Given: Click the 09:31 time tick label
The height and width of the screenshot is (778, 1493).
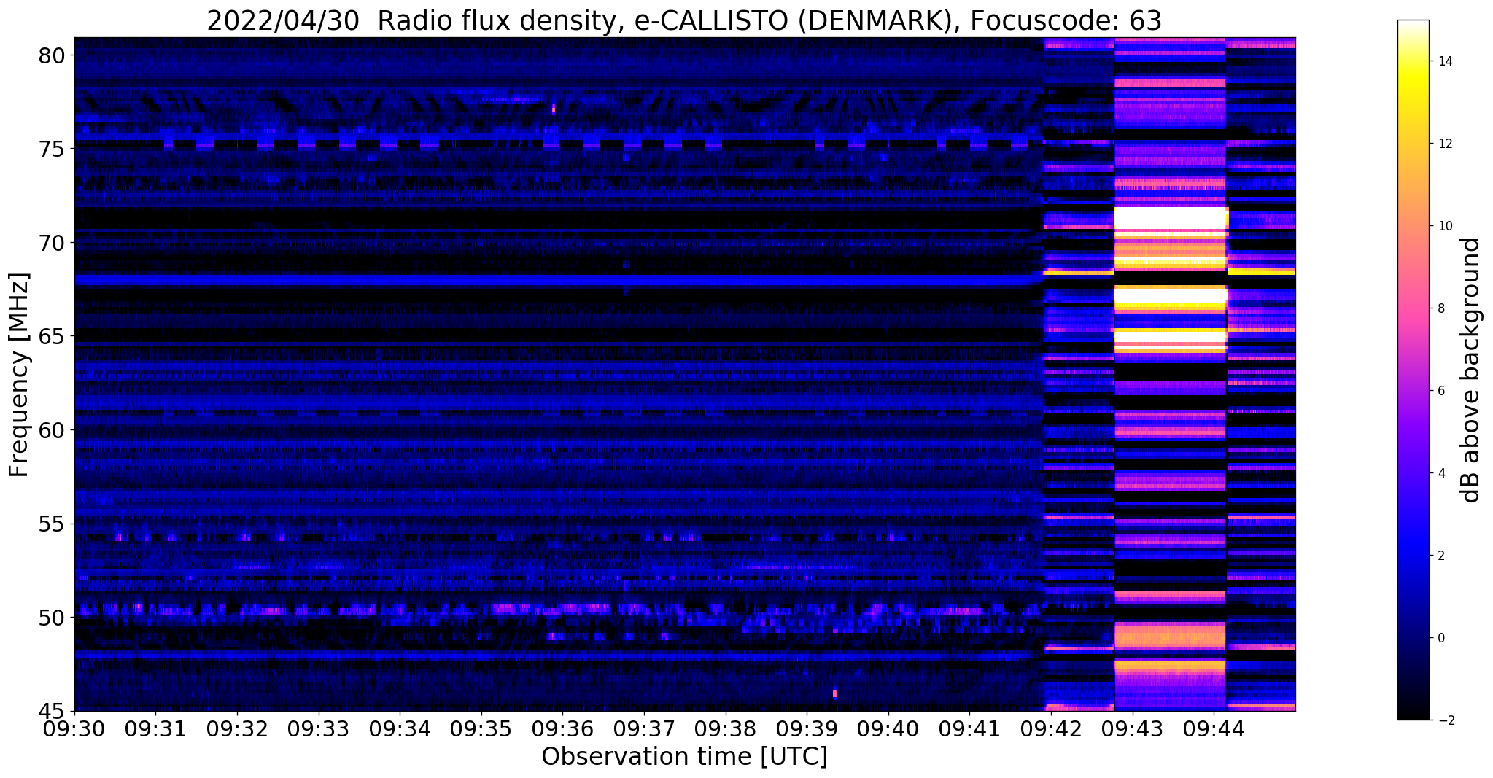Looking at the screenshot, I should point(155,728).
